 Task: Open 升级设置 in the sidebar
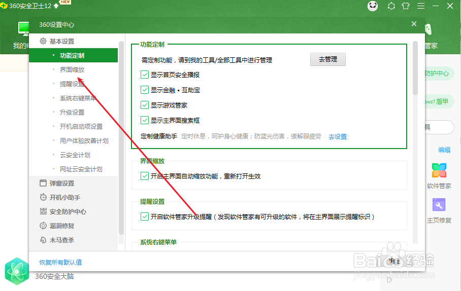pyautogui.click(x=72, y=113)
